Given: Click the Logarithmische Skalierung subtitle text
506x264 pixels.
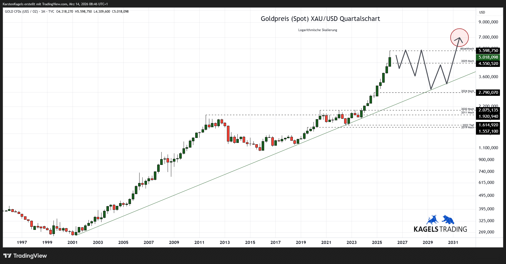Looking at the screenshot, I should (x=317, y=30).
